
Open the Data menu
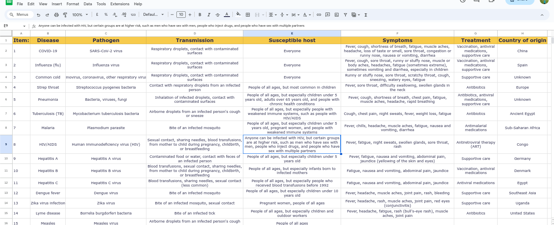pyautogui.click(x=88, y=4)
